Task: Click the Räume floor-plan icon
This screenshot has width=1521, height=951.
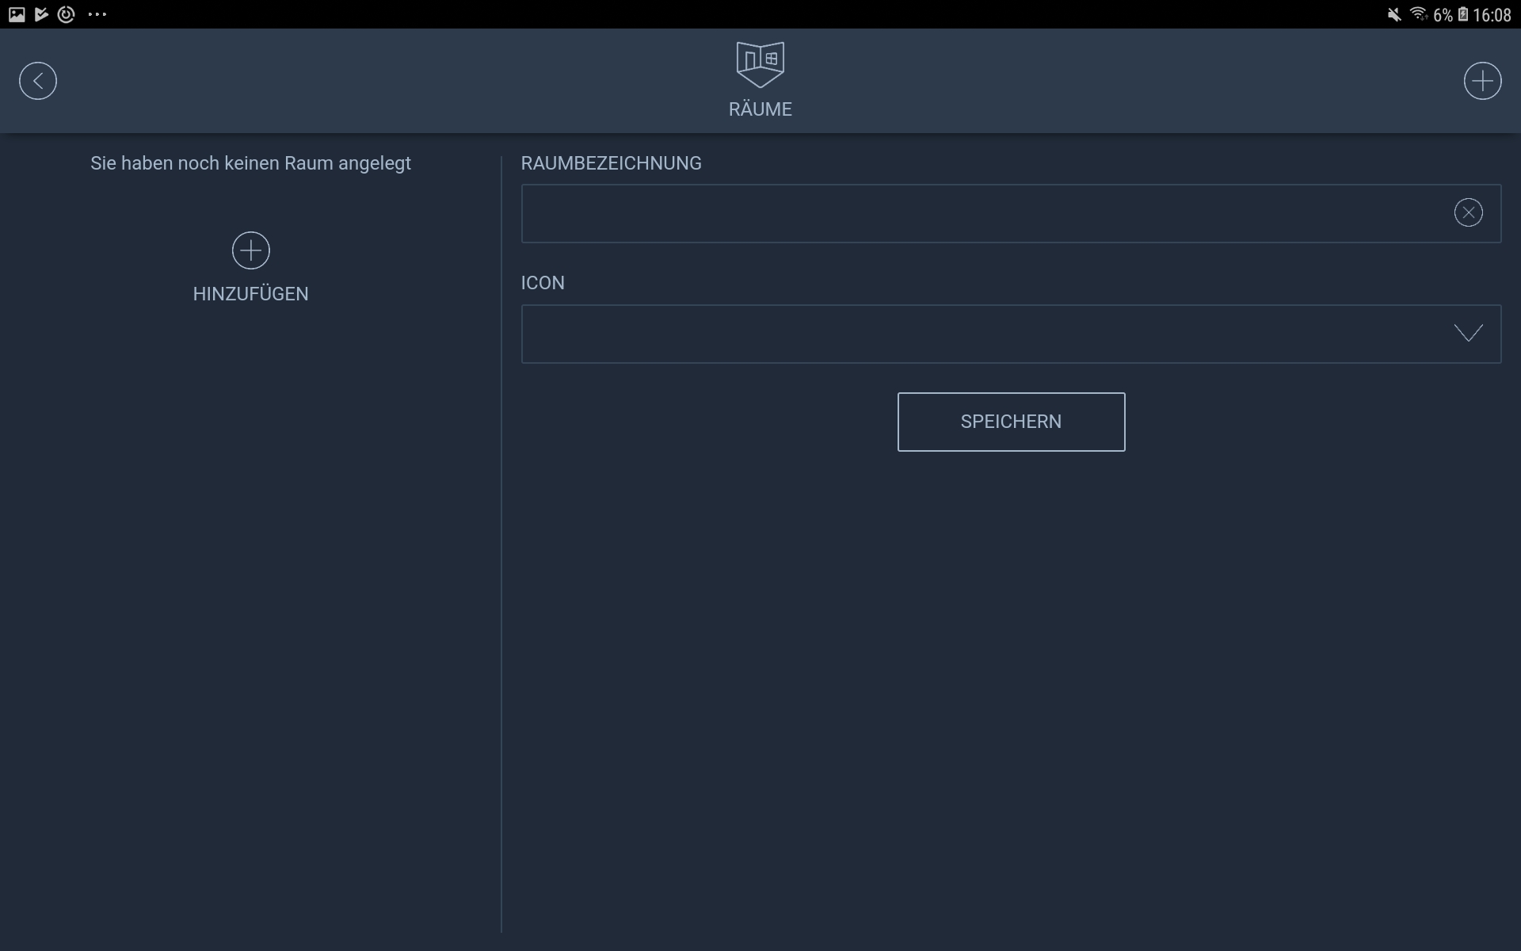Action: 760,64
